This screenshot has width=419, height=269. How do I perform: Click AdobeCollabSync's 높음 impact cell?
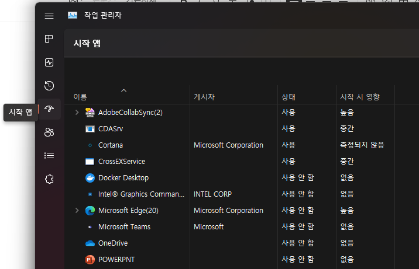click(x=347, y=113)
